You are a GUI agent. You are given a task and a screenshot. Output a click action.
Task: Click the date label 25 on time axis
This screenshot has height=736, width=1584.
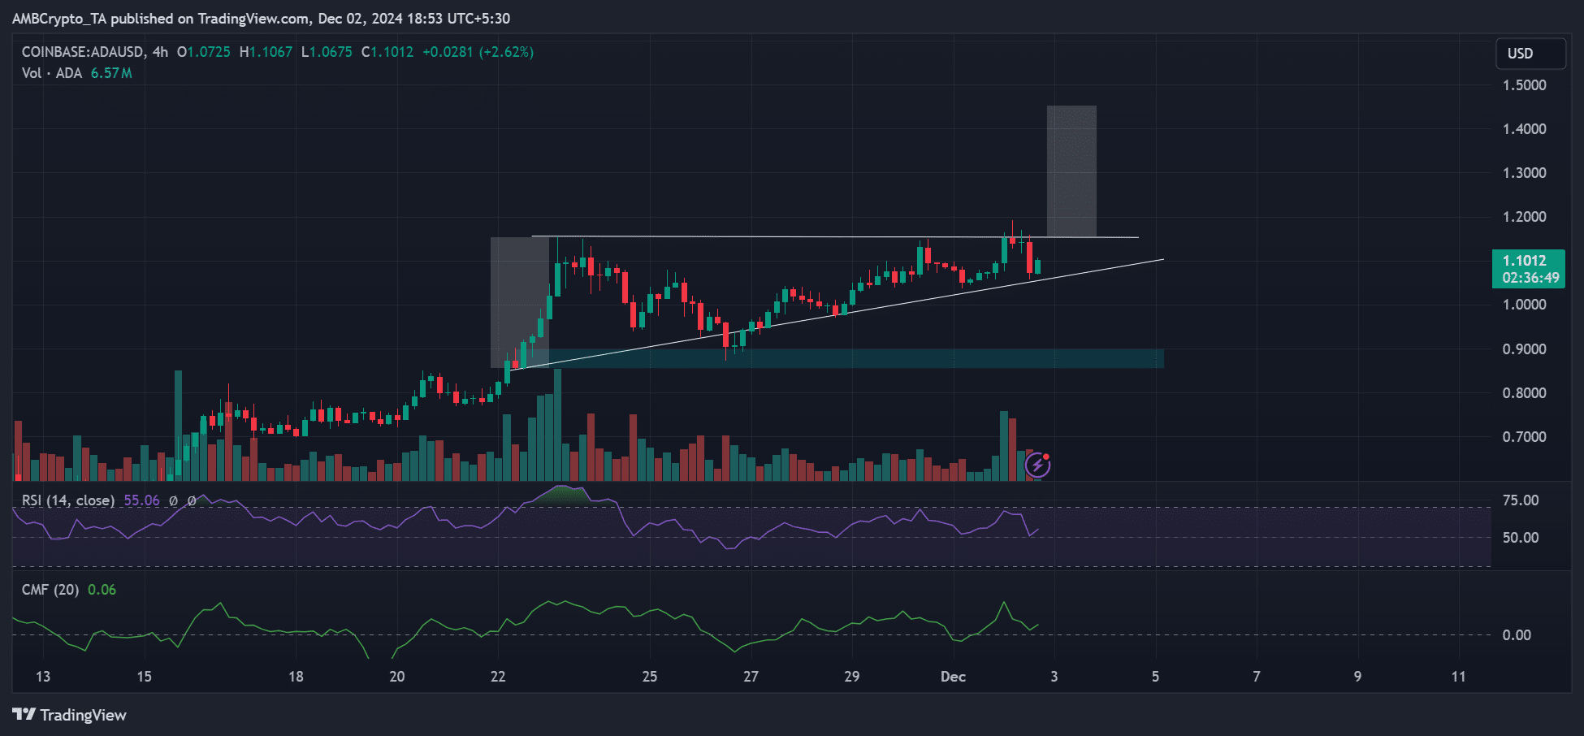[x=650, y=677]
